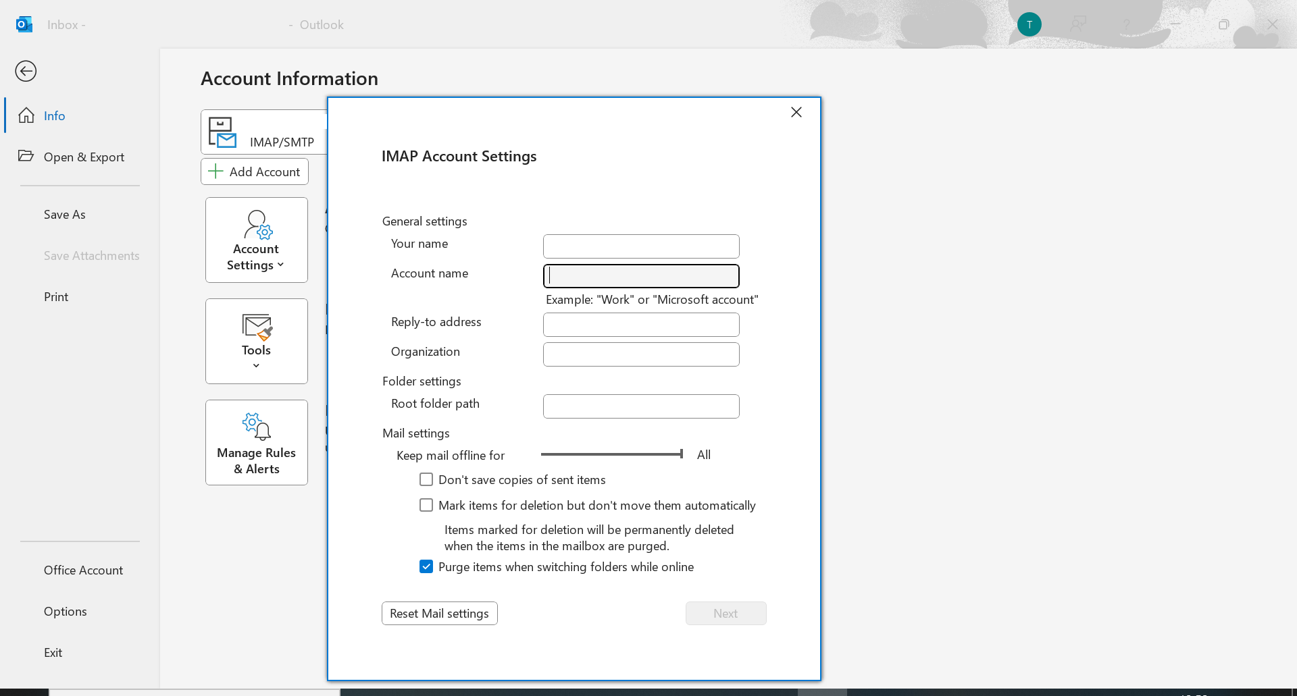Focus the Root folder path field

[x=640, y=406]
